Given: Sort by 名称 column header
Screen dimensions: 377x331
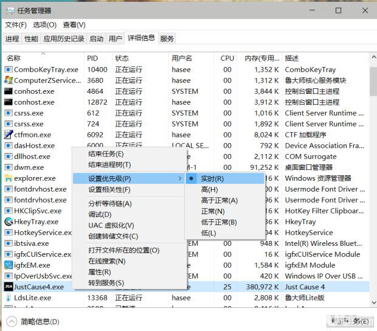Looking at the screenshot, I should [43, 58].
